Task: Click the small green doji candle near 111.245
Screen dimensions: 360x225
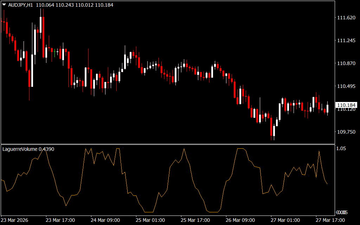Action: coord(54,51)
